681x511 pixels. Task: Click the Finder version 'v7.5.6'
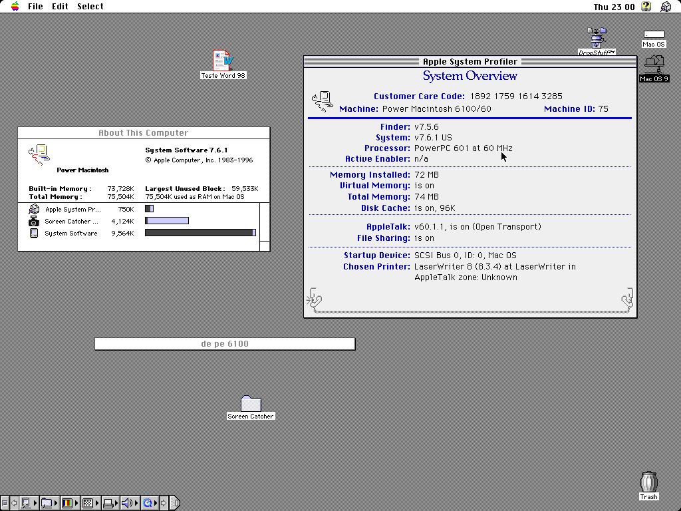pos(426,127)
